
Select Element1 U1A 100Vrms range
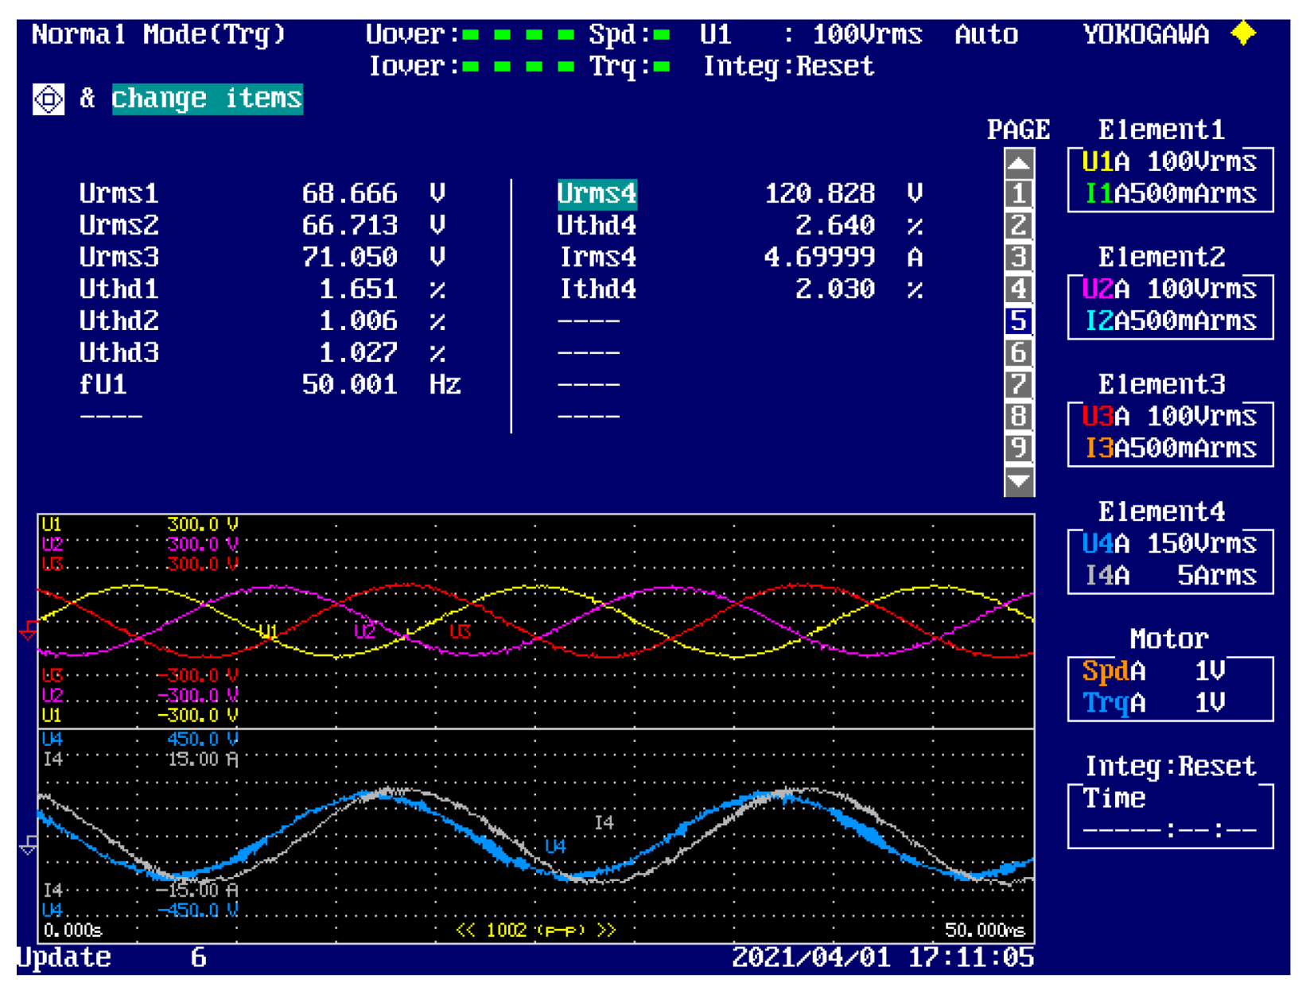coord(1169,163)
